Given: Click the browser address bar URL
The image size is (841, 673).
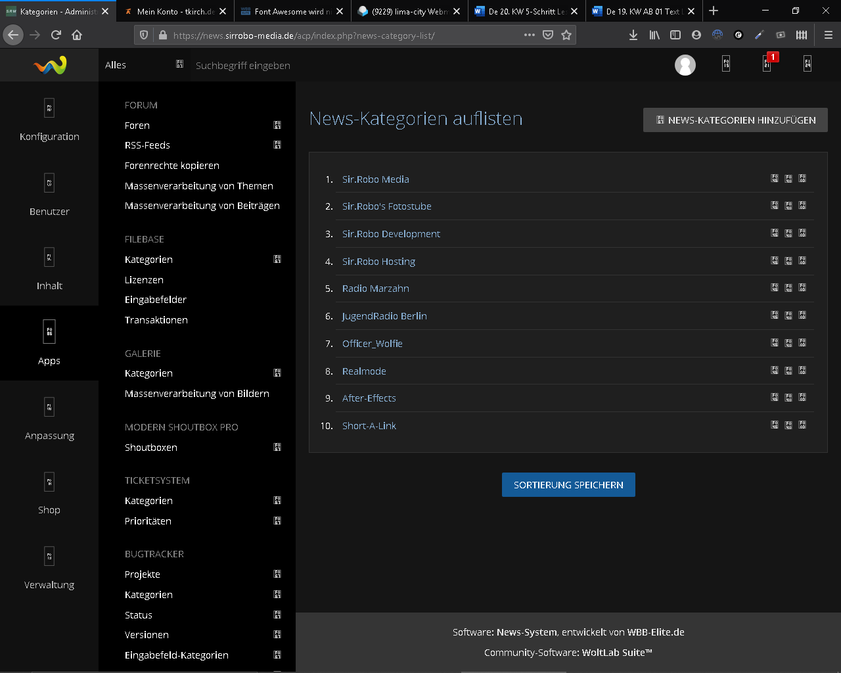Looking at the screenshot, I should pos(304,35).
